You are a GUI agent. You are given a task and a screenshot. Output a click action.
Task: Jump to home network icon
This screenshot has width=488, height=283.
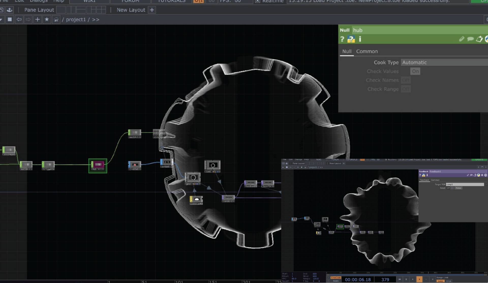tap(56, 19)
